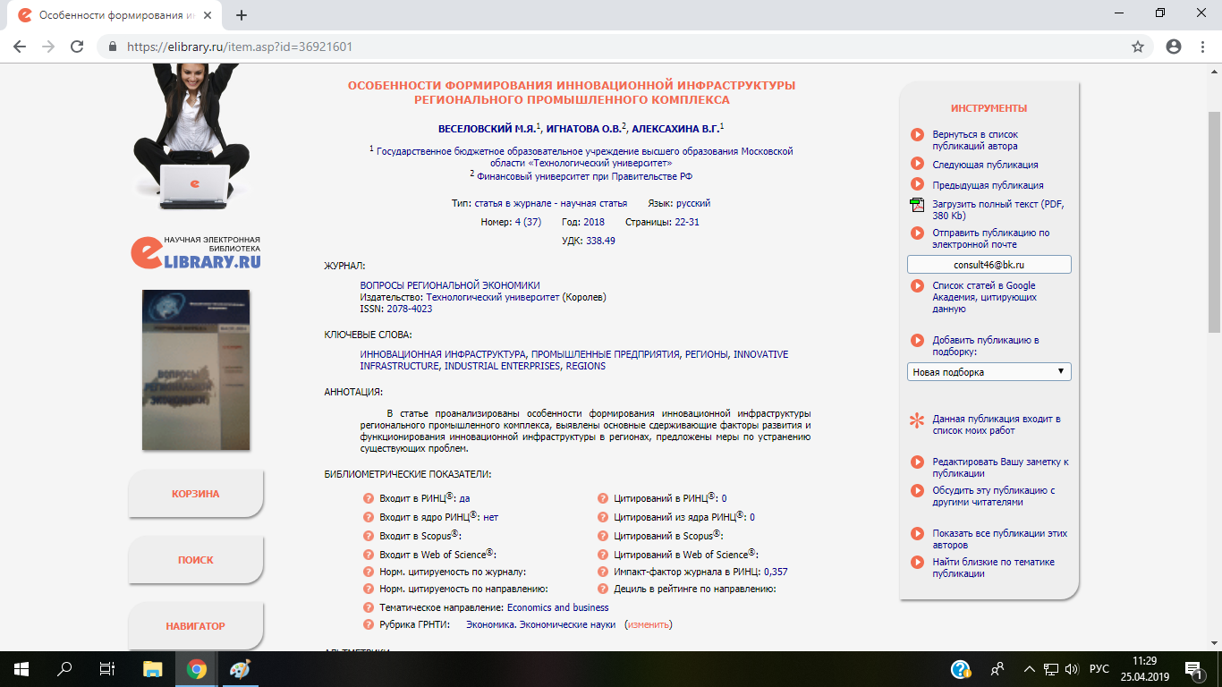
Task: Open 'Найти близкие по тематике публикации' link
Action: 993,568
